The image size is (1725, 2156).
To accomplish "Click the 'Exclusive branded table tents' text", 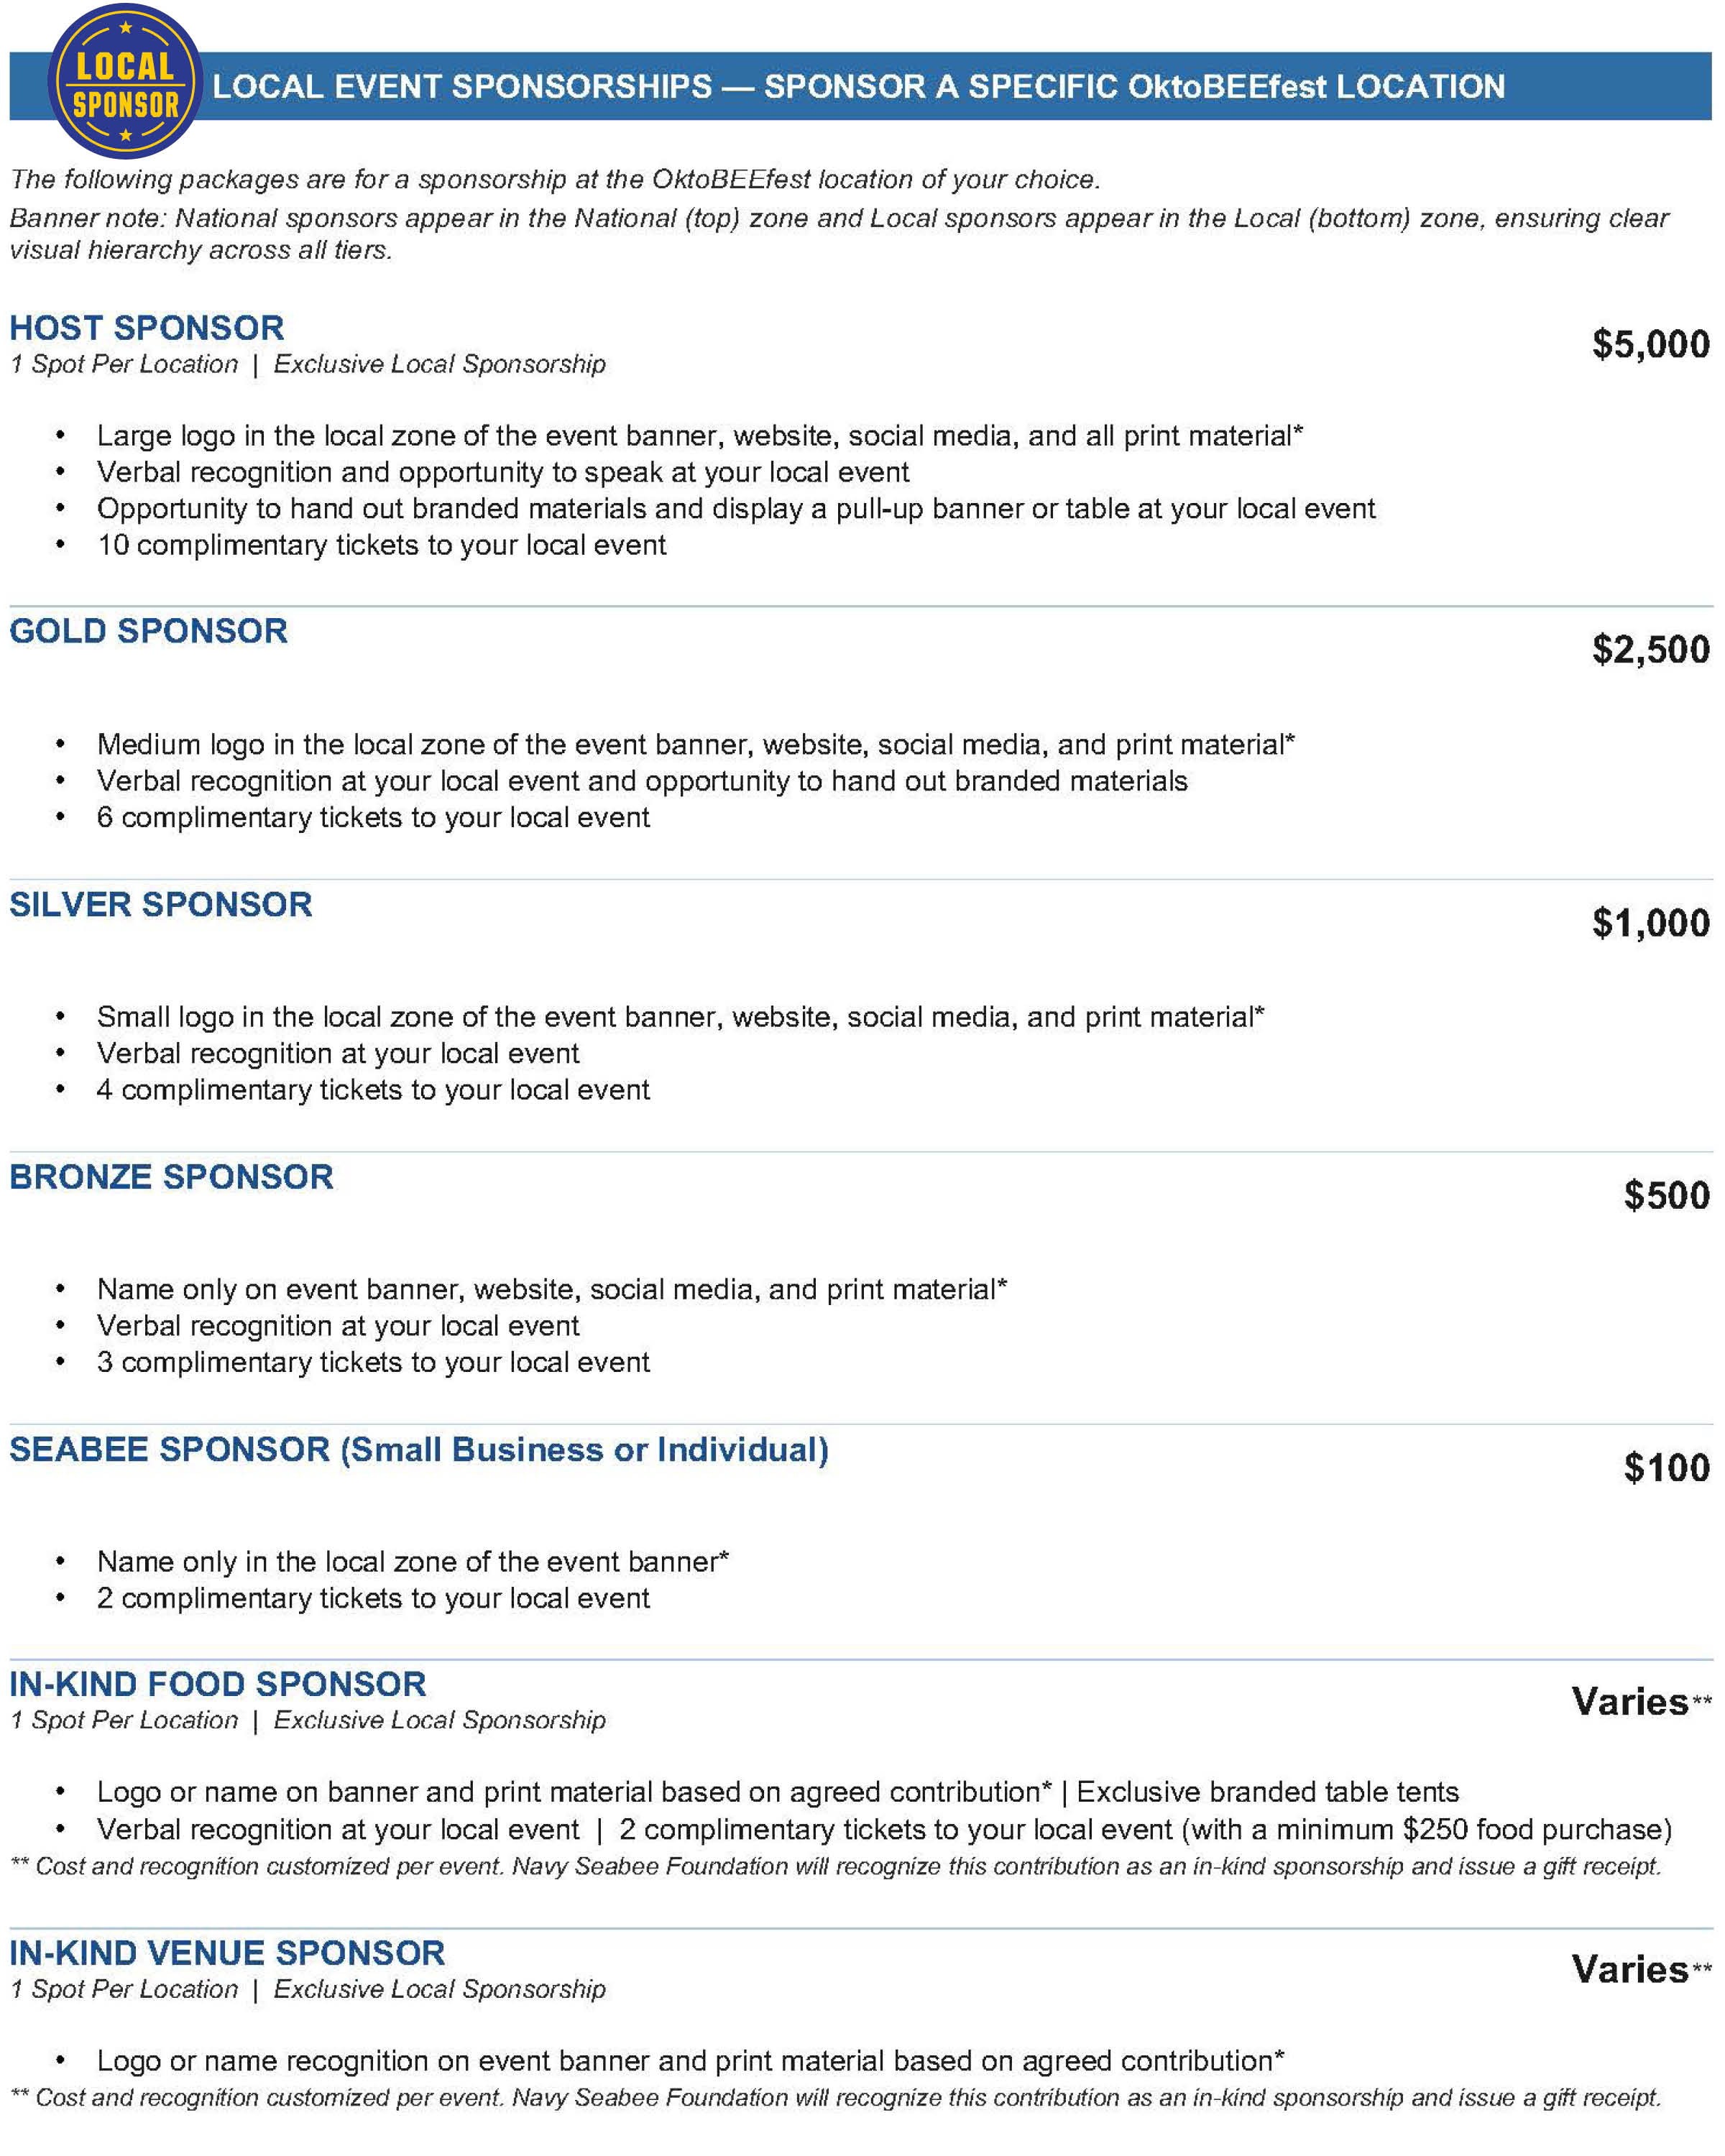I will (1267, 1791).
